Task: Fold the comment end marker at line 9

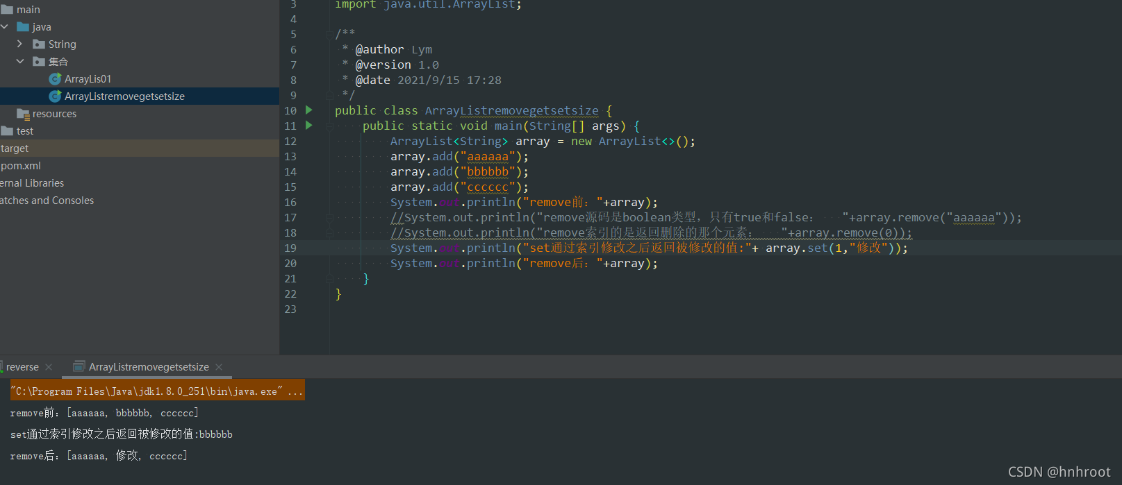Action: point(329,95)
